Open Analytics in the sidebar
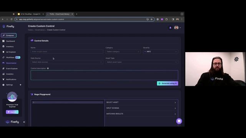This screenshot has height=138, width=246. (x=10, y=74)
